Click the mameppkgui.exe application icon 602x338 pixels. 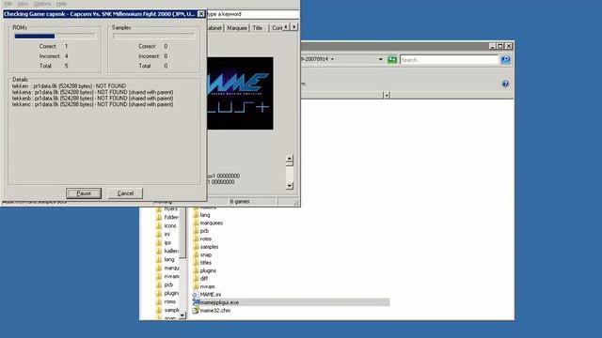point(197,302)
